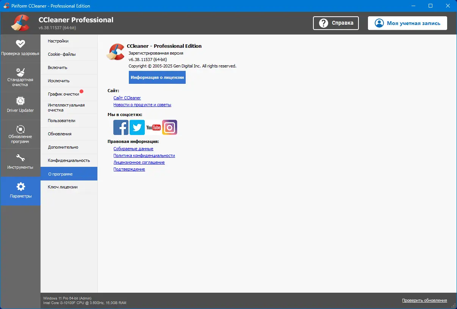Open Политика конфиденциальности link

144,155
